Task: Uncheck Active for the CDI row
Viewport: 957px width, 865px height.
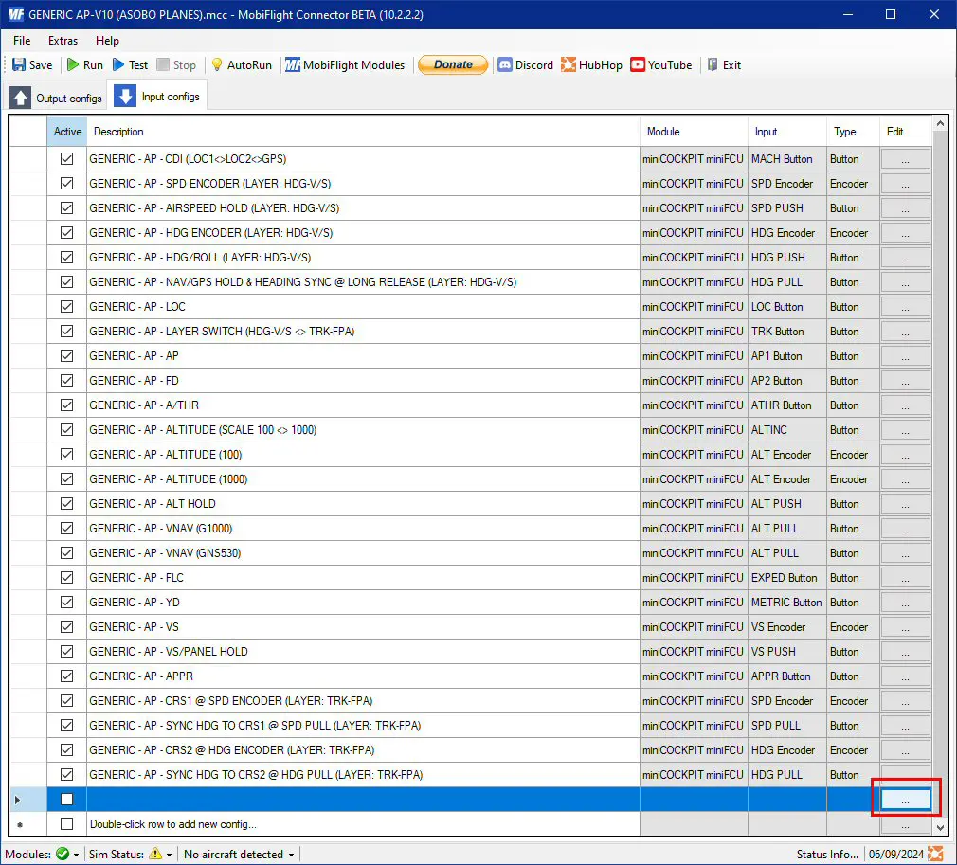Action: 66,159
